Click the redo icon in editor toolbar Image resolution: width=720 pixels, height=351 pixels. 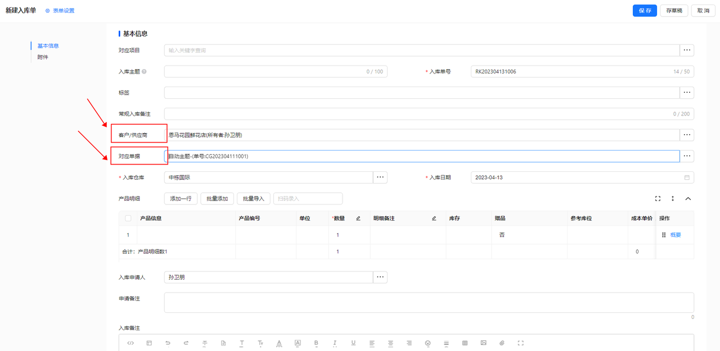pos(186,343)
